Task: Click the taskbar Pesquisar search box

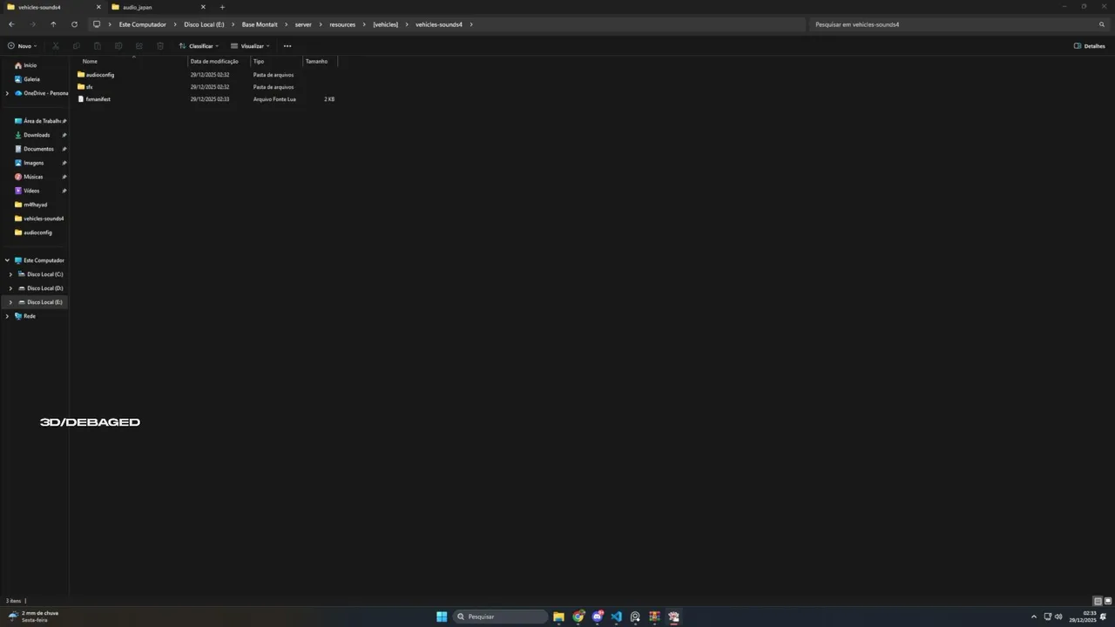Action: tap(500, 617)
